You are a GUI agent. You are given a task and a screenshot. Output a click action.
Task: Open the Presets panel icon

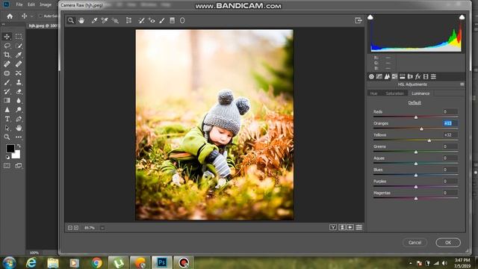(433, 76)
